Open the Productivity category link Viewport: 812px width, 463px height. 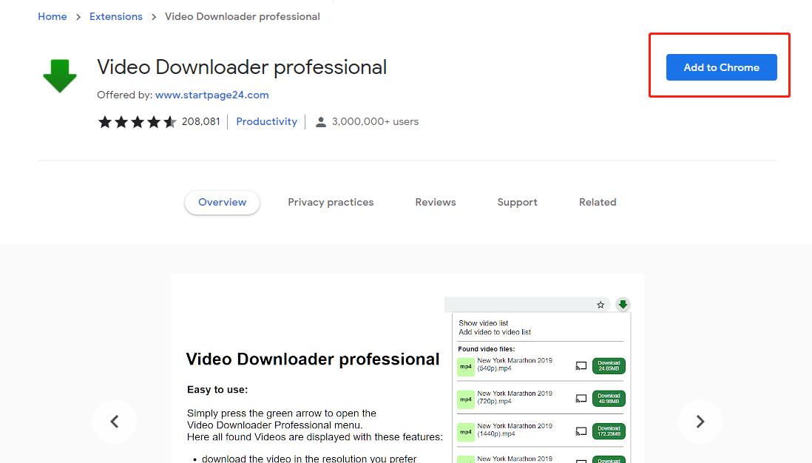click(266, 121)
